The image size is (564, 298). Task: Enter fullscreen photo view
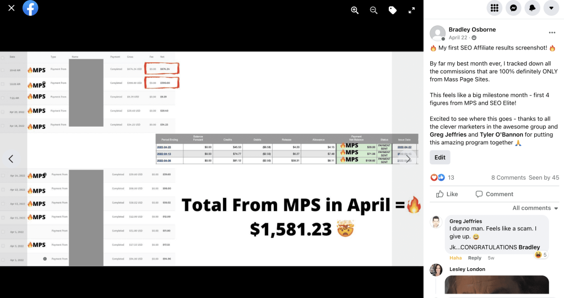click(411, 10)
